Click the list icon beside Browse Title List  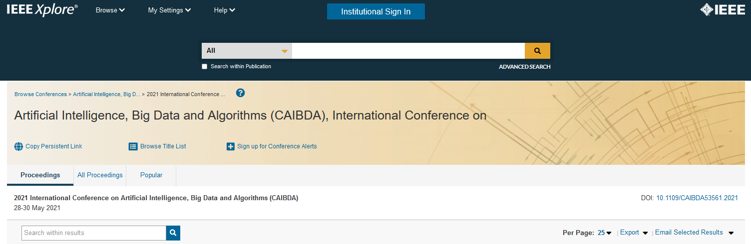point(133,146)
